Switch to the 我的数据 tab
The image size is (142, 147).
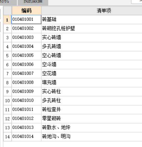click(x=33, y=2)
